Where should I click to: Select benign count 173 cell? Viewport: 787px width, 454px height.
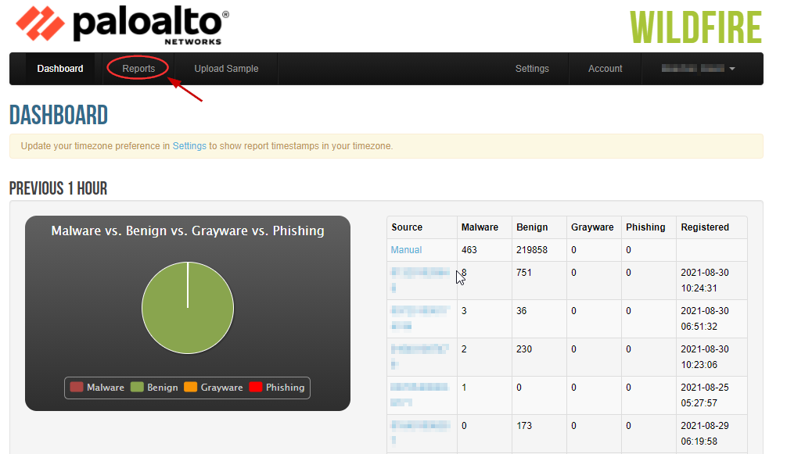(x=539, y=433)
